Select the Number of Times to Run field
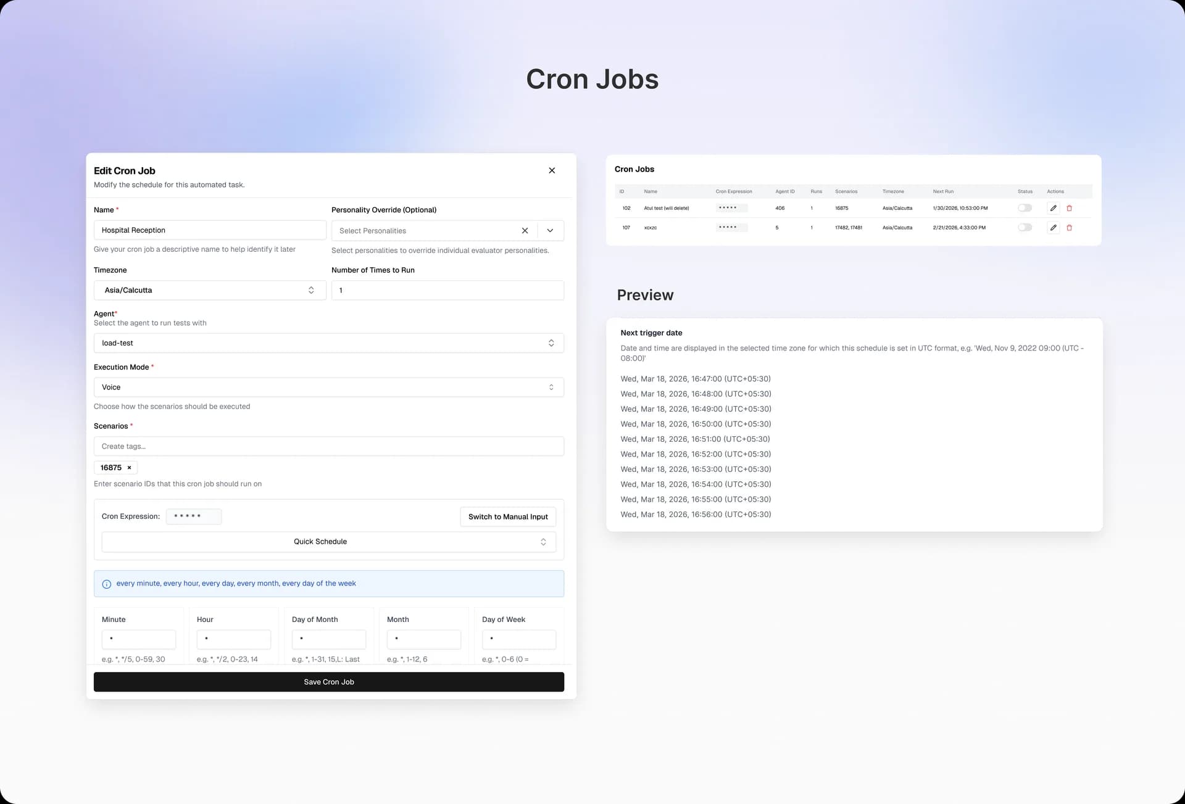This screenshot has width=1185, height=804. (x=447, y=290)
